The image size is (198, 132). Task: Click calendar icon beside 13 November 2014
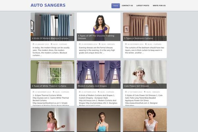33,92
